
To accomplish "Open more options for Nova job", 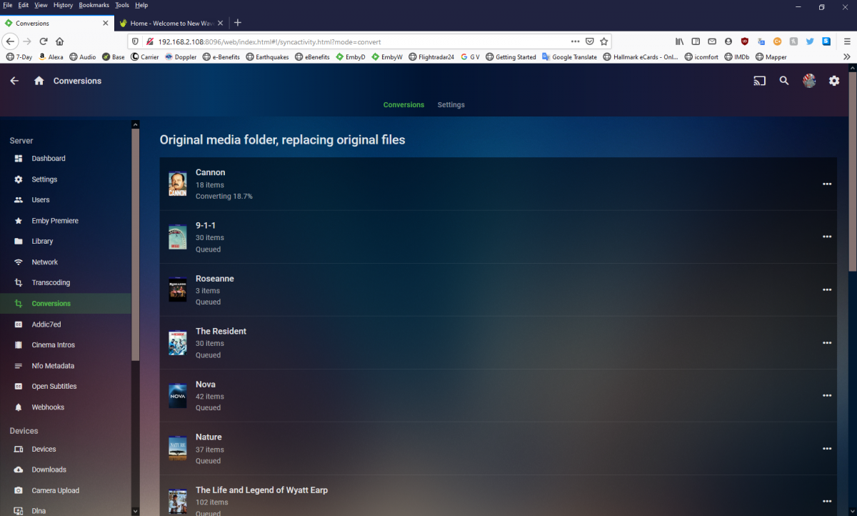I will (x=827, y=396).
